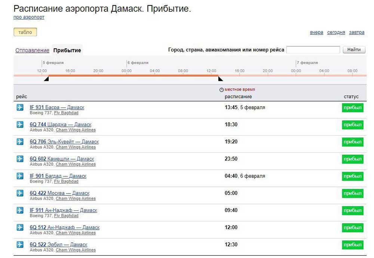Click 08:00 mark on 6 февраля timeline

(x=183, y=71)
